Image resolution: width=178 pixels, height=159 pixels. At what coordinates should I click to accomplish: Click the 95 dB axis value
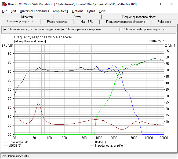click(10, 54)
